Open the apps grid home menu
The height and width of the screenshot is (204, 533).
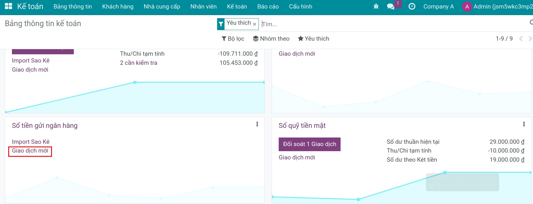tap(9, 6)
